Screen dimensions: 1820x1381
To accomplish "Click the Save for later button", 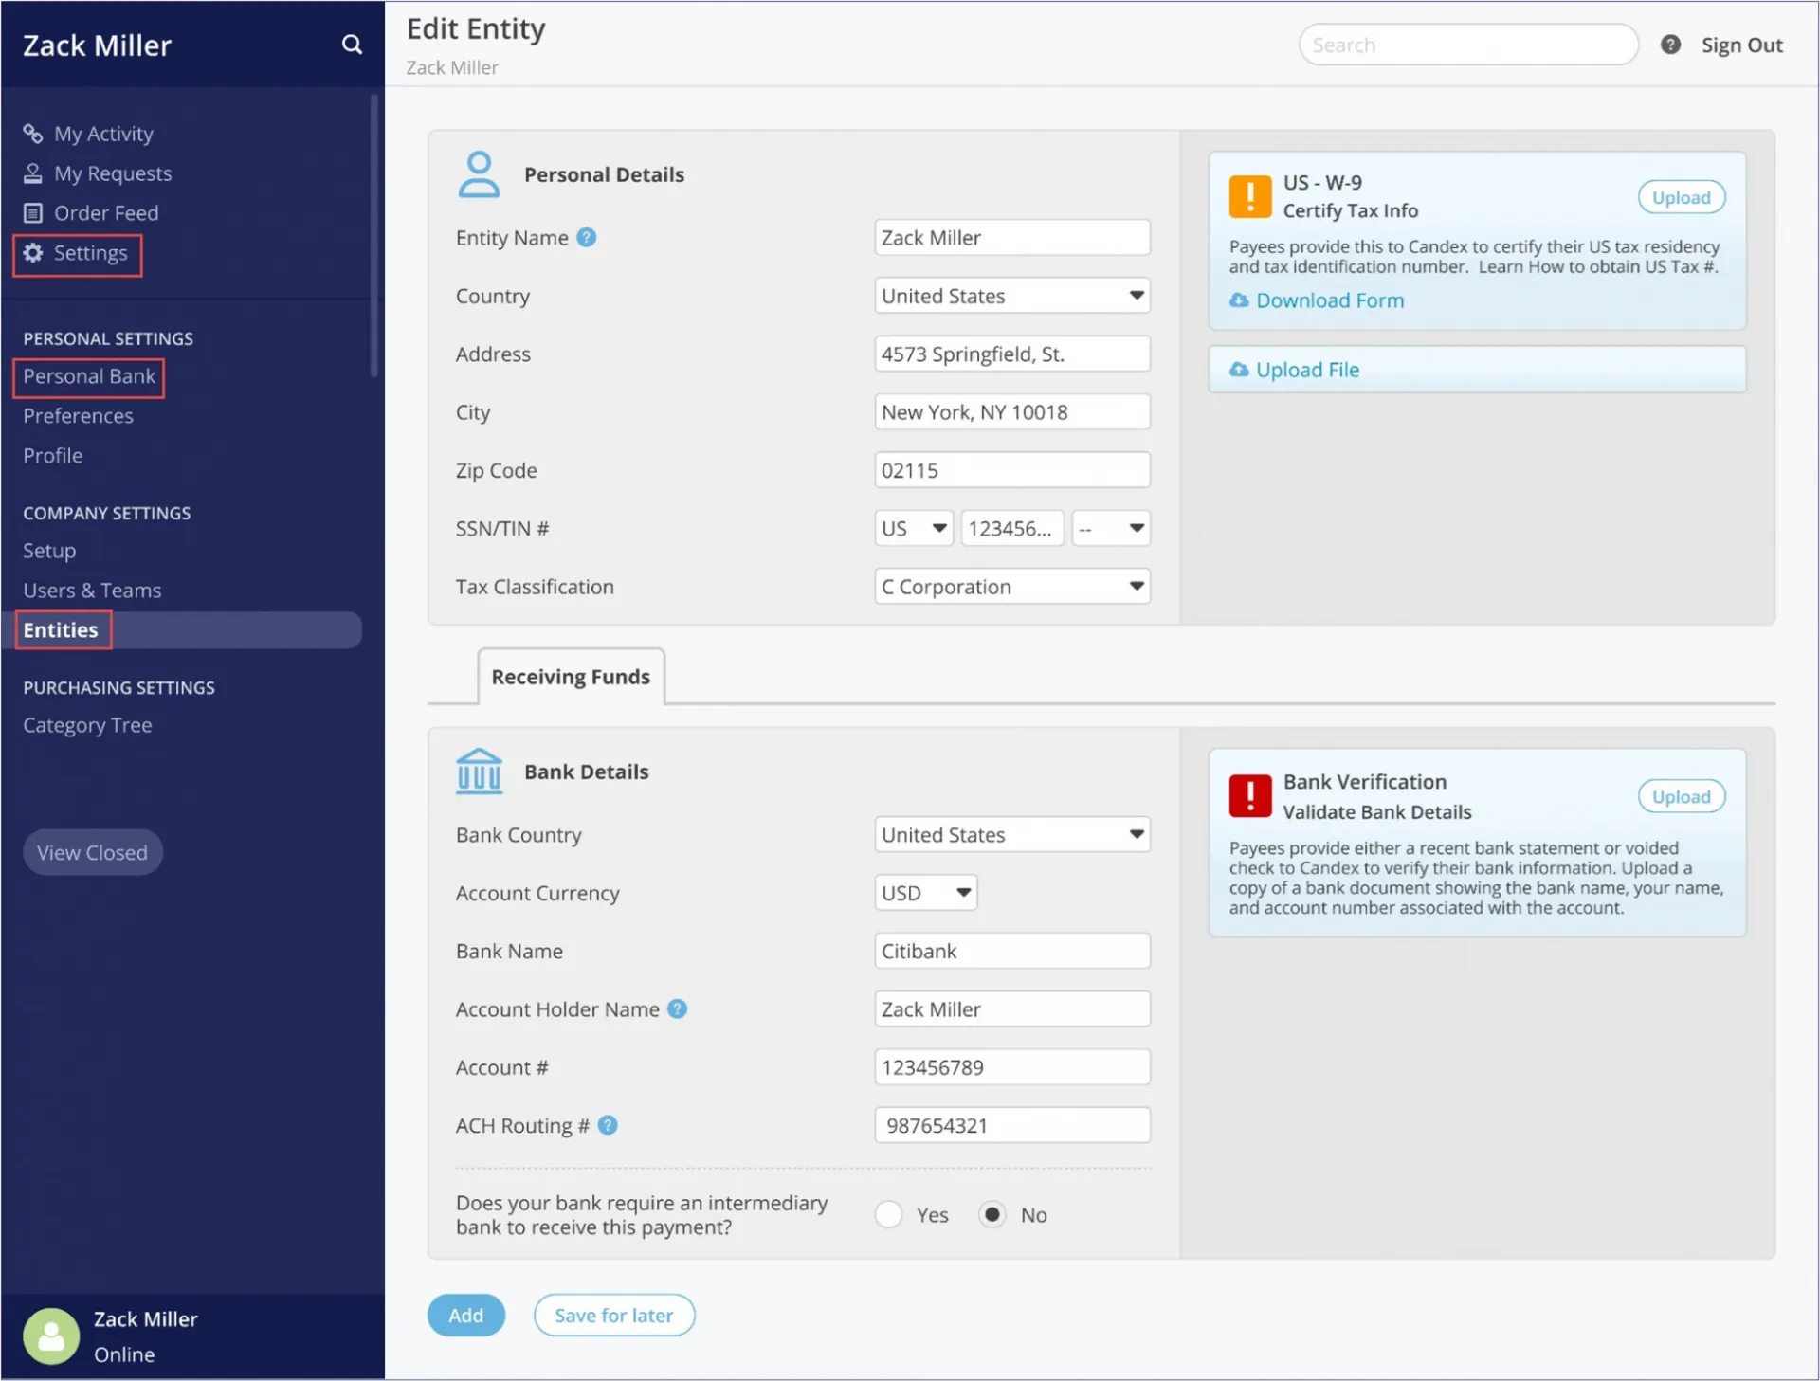I will tap(614, 1316).
